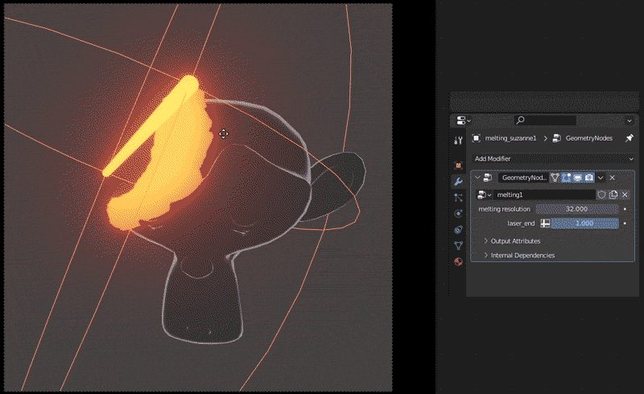Remove the GeometryNodes modifier

click(613, 178)
